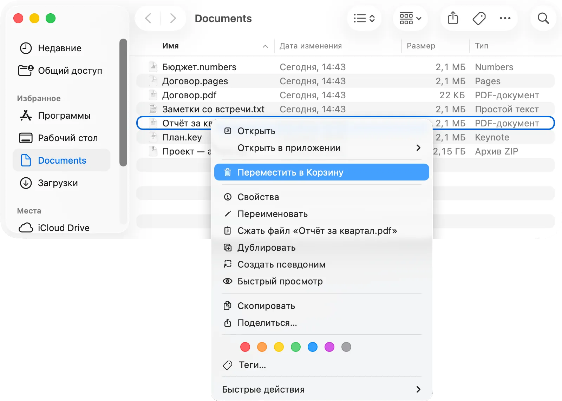
Task: Choose Поделиться… in the context menu
Action: point(322,323)
